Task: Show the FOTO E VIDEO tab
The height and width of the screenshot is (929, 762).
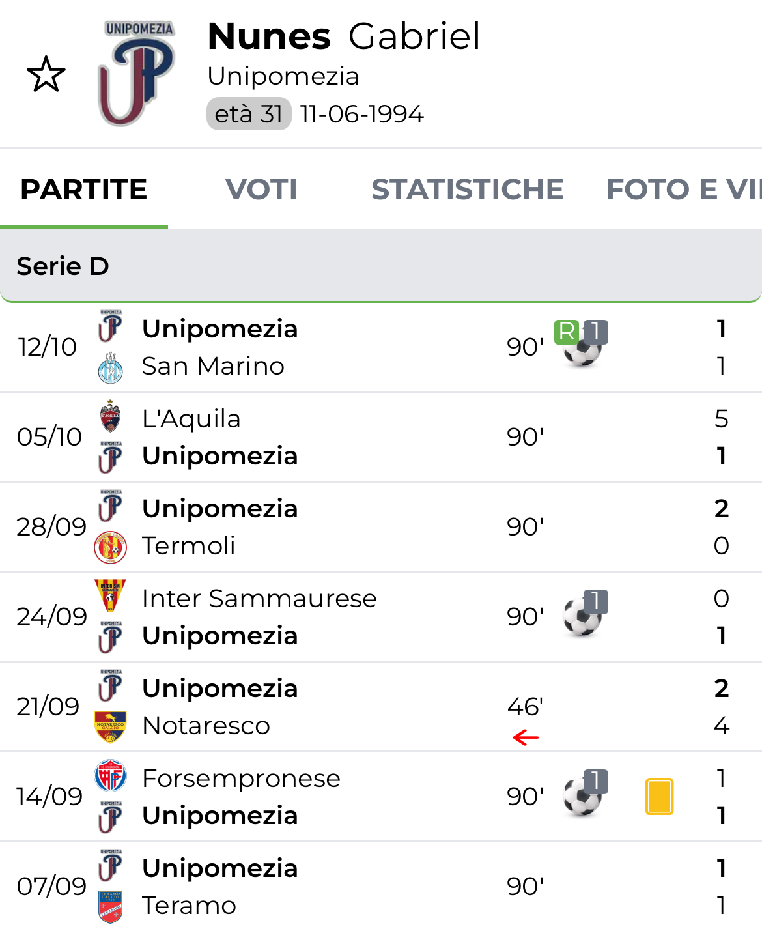Action: tap(683, 190)
